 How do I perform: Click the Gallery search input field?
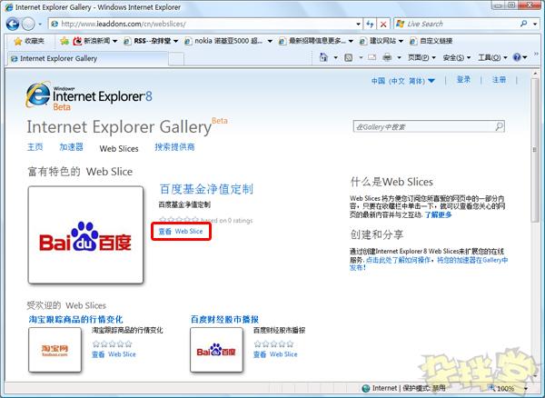tap(423, 127)
